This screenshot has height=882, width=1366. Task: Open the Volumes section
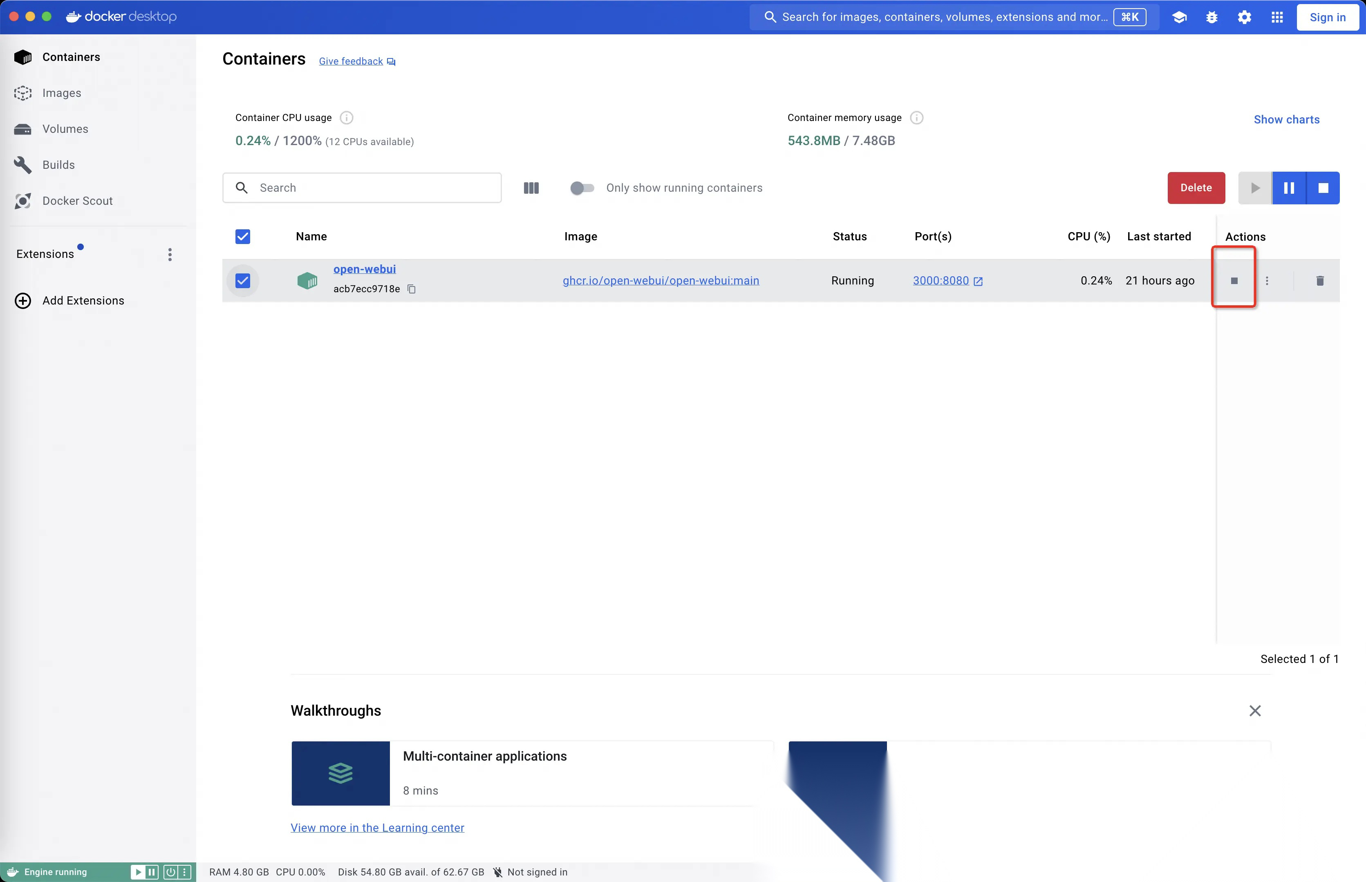(65, 129)
